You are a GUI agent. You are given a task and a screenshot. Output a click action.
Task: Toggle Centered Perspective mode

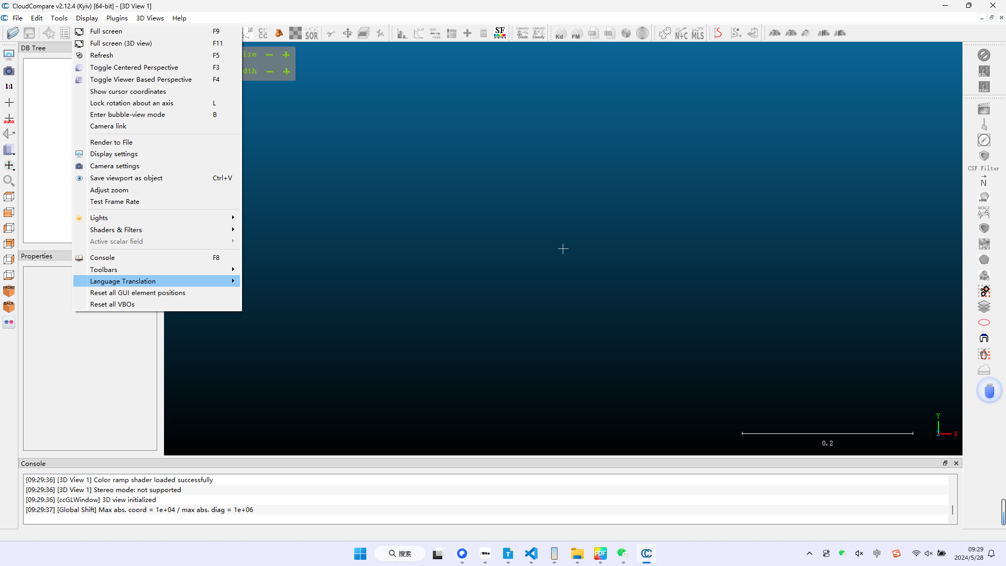[134, 68]
